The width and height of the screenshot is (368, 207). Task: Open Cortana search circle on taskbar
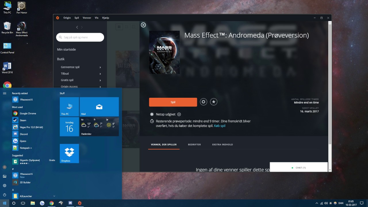coord(14,203)
